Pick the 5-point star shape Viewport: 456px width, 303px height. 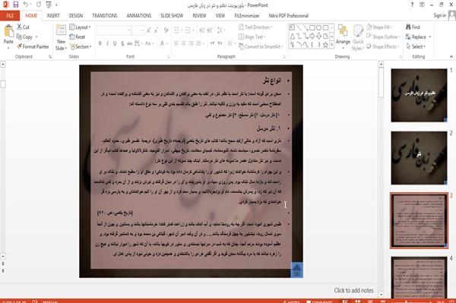325,45
